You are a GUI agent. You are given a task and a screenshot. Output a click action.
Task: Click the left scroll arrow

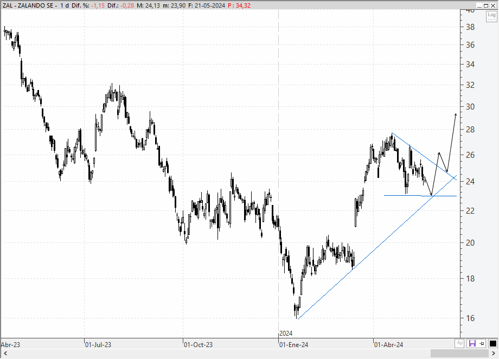pyautogui.click(x=5, y=354)
